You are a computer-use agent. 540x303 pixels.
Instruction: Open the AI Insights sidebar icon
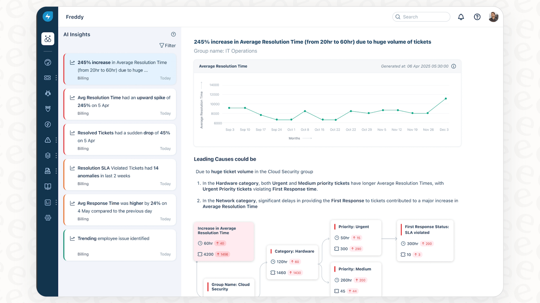point(48,38)
